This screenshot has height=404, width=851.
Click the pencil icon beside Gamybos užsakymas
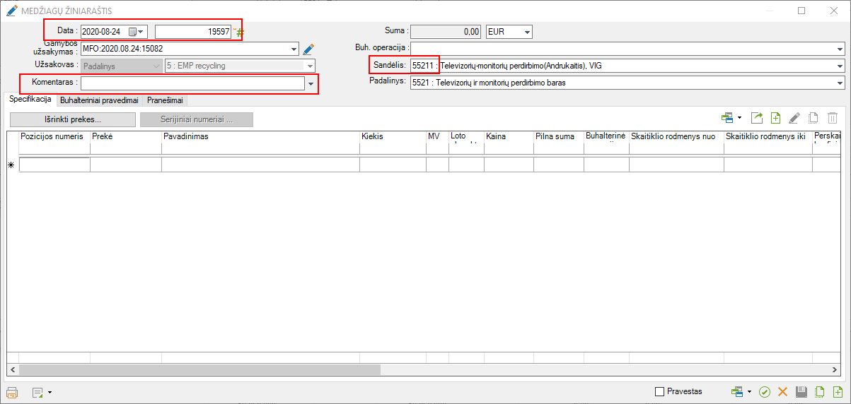pyautogui.click(x=308, y=49)
